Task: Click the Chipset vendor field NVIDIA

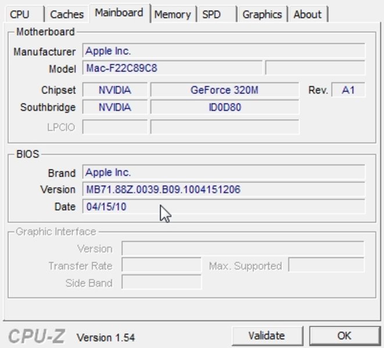Action: [x=115, y=90]
